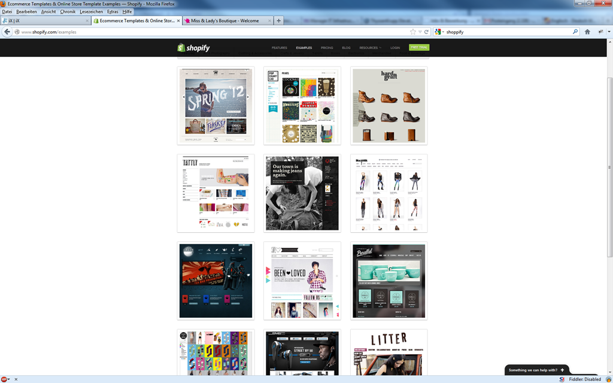Click the S! icon in status bar
Screen dimensions: 613x383
(x=562, y=379)
